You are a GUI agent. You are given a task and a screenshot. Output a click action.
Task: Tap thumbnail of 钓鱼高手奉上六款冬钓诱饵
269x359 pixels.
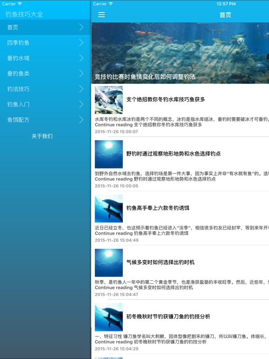coord(109,208)
